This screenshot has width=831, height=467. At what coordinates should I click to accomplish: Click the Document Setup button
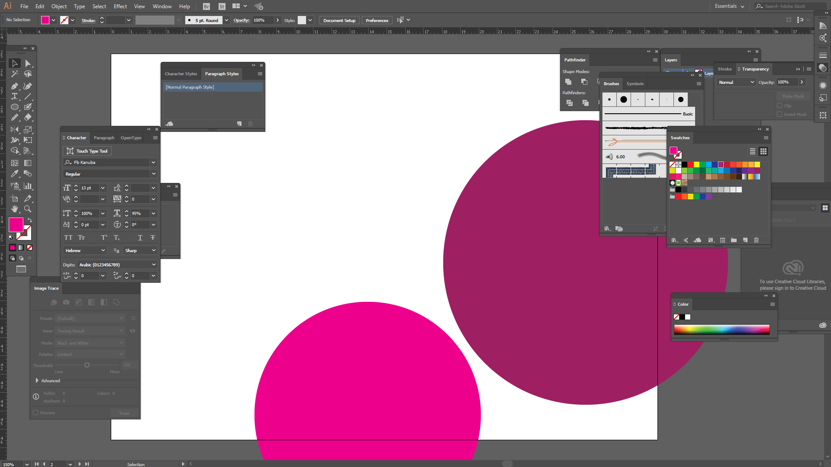click(x=339, y=20)
